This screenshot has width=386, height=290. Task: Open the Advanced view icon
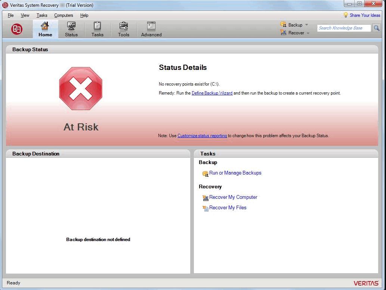[151, 26]
